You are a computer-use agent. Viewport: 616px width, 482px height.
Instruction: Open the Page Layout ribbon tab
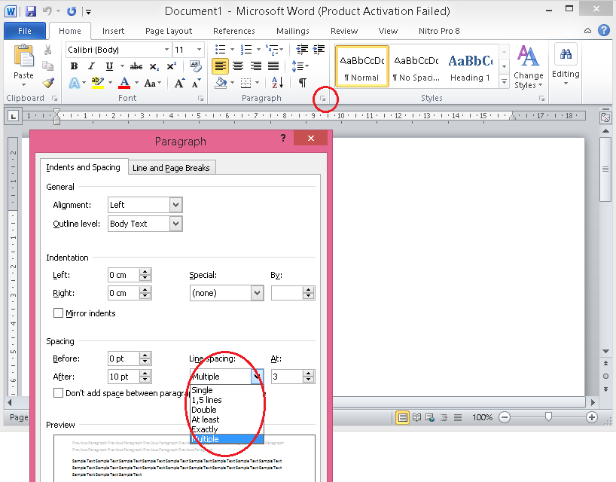tap(169, 31)
